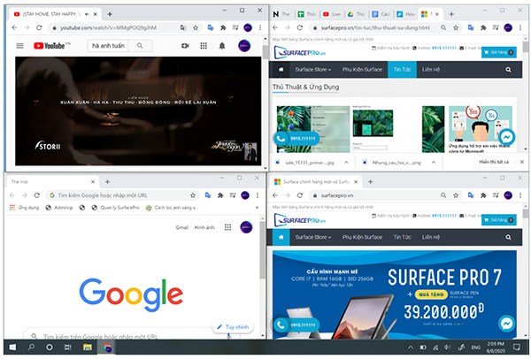Open 'Cách lọc ánh sáng' bookmark

click(173, 208)
